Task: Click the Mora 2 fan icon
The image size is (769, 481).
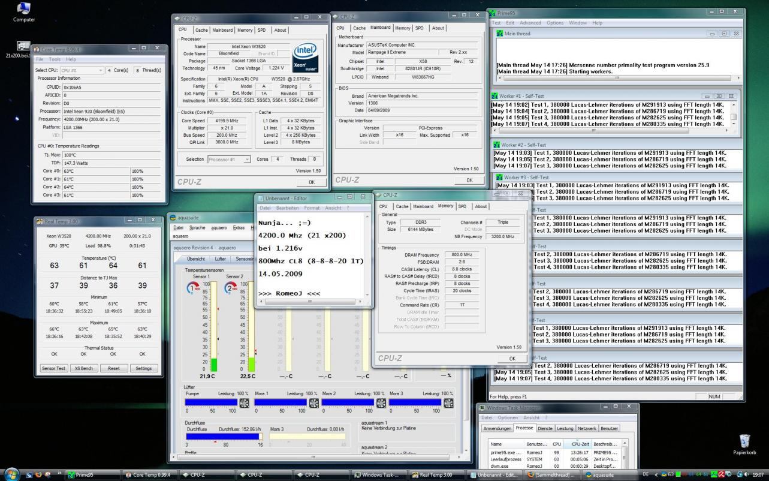Action: pyautogui.click(x=381, y=403)
